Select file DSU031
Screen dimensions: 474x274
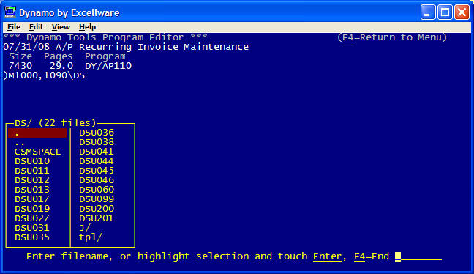[32, 228]
